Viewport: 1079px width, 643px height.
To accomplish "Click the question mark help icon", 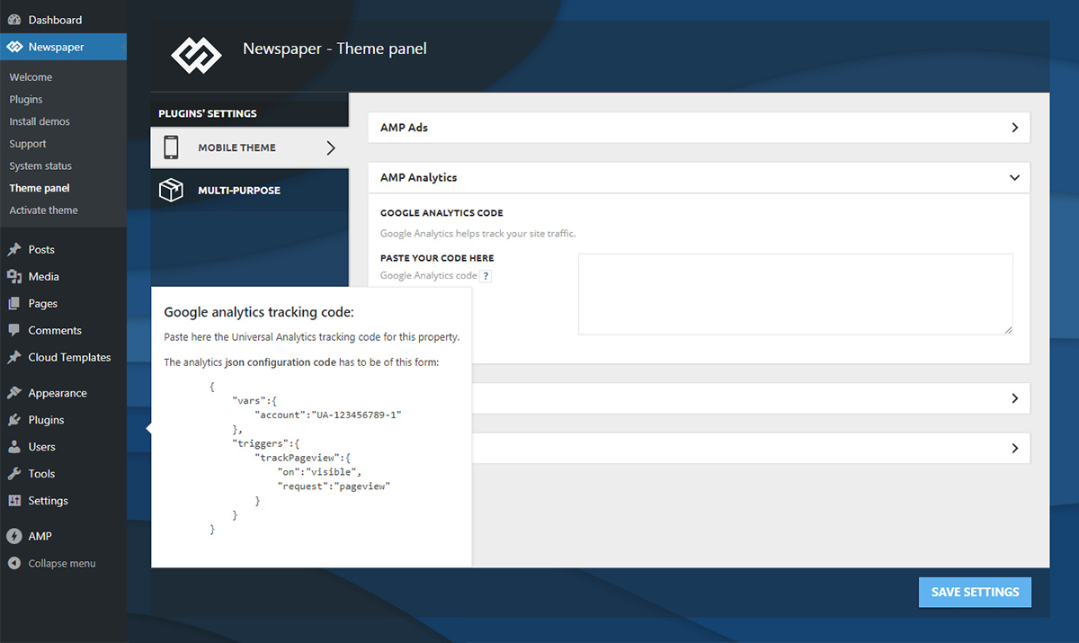I will pos(486,276).
